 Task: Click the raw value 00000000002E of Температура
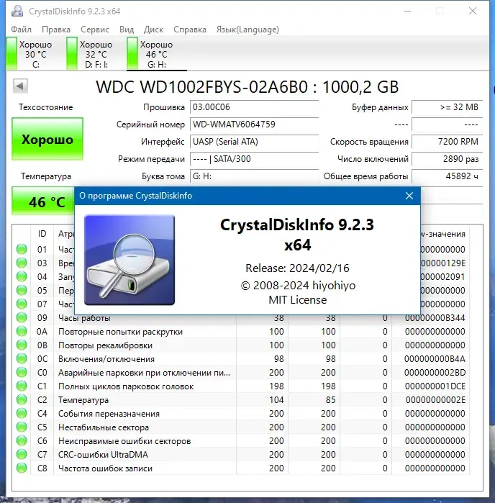point(435,399)
